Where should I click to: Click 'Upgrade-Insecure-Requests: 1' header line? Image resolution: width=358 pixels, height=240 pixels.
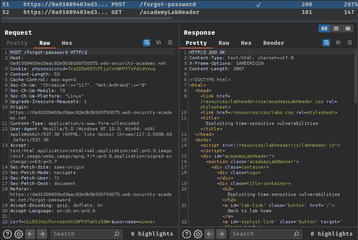coord(49,101)
